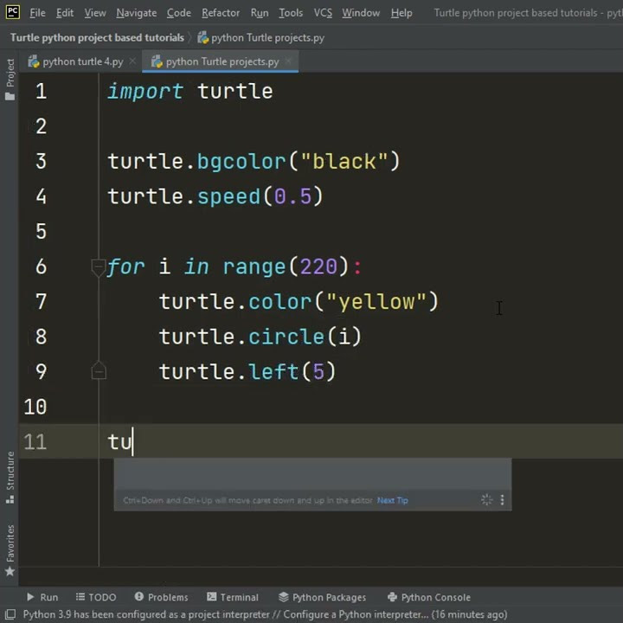623x623 pixels.
Task: Open the Edit menu
Action: click(x=65, y=13)
